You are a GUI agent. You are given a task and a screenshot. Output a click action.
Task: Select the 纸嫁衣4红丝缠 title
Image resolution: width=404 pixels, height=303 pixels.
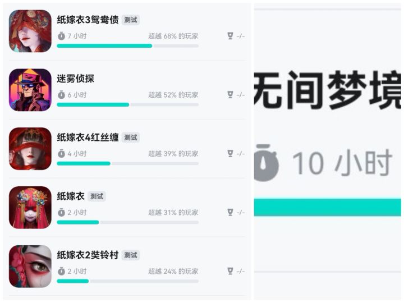pyautogui.click(x=88, y=137)
